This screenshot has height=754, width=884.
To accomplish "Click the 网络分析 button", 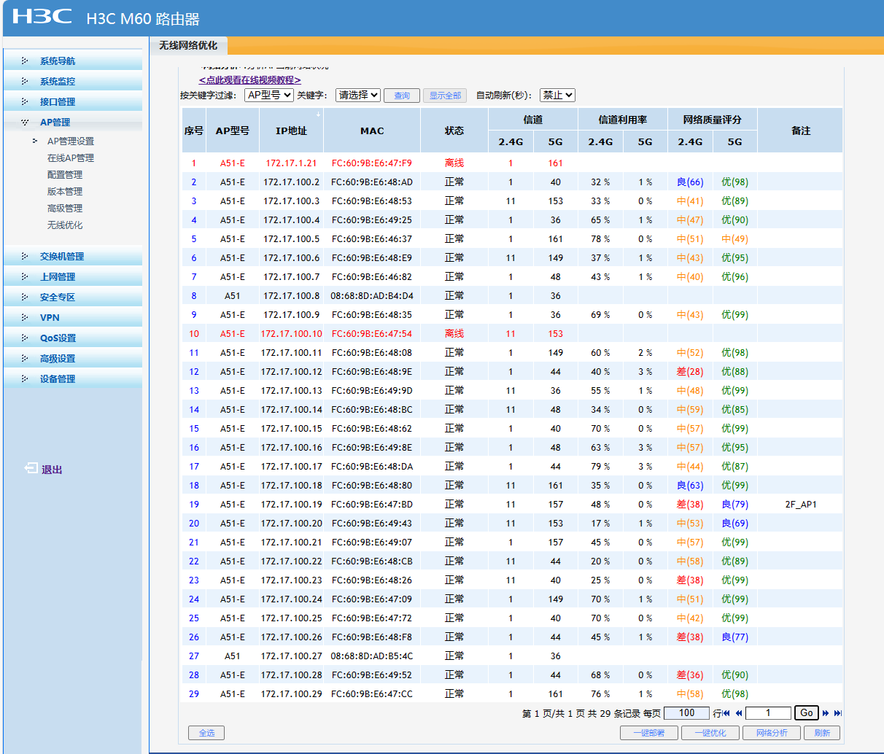I will (772, 733).
